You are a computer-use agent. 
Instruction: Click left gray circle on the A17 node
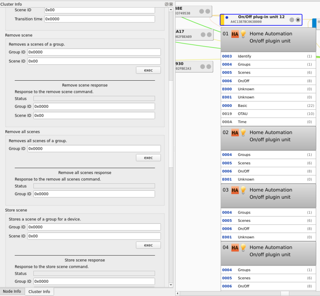click(x=203, y=35)
